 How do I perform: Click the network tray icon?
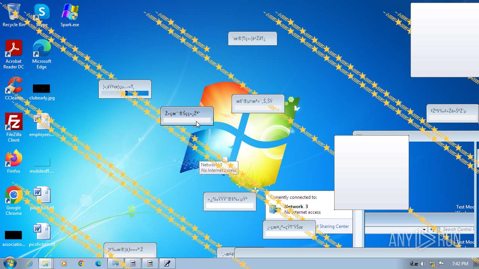432,264
